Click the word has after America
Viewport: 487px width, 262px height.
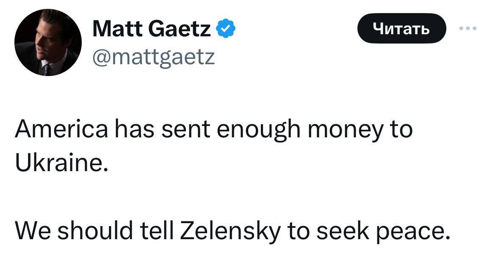(134, 129)
